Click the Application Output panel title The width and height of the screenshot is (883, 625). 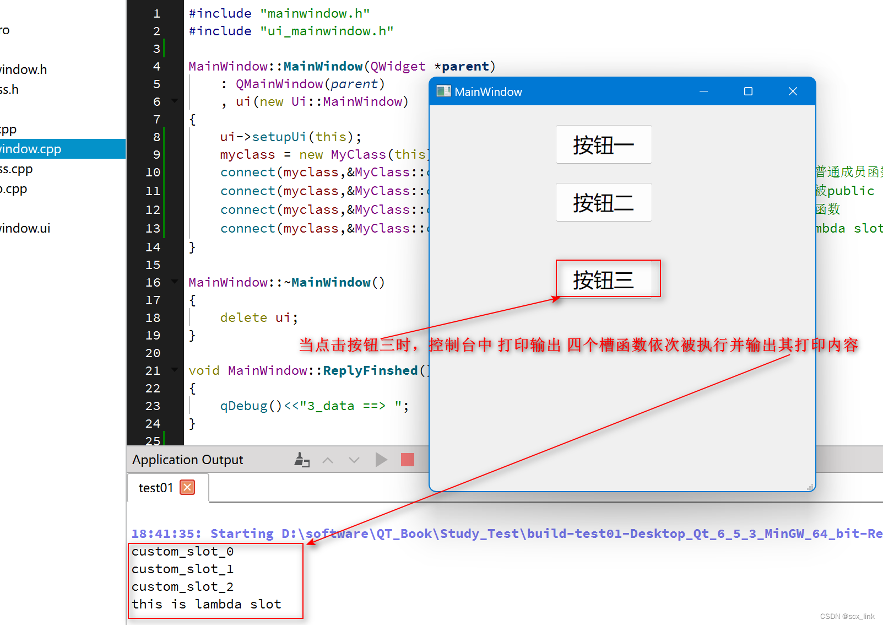188,460
